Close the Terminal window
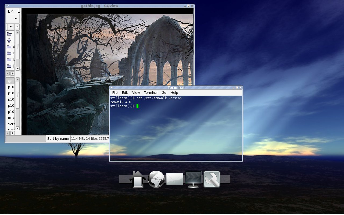This screenshot has width=344, height=215. pyautogui.click(x=240, y=88)
